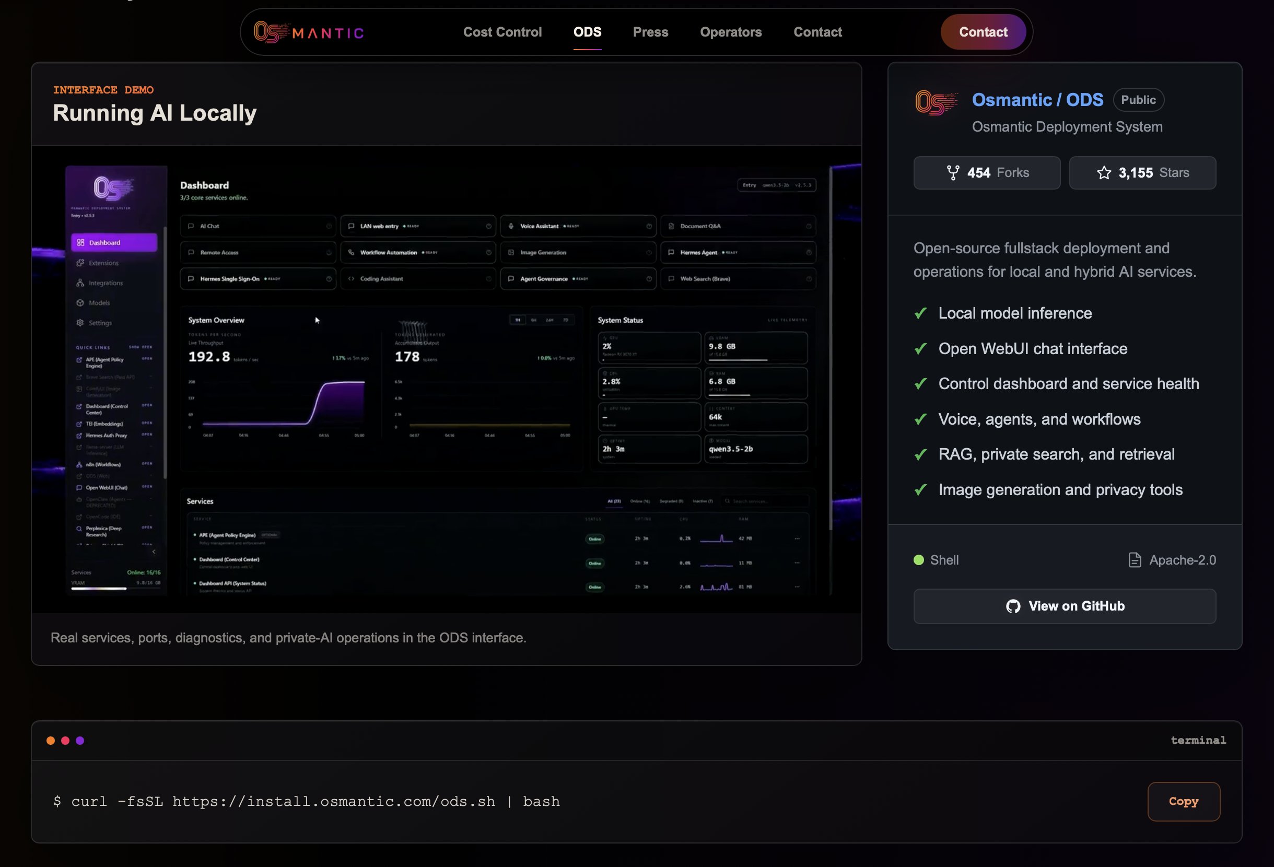Open the Operators nav item
This screenshot has width=1274, height=867.
pyautogui.click(x=731, y=32)
